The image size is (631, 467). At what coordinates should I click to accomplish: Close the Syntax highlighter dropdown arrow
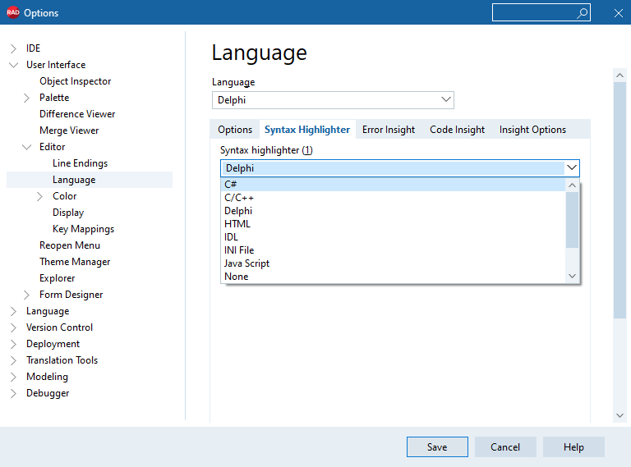click(x=572, y=167)
